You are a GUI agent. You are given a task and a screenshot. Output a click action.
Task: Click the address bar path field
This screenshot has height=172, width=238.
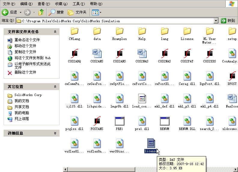pos(115,21)
